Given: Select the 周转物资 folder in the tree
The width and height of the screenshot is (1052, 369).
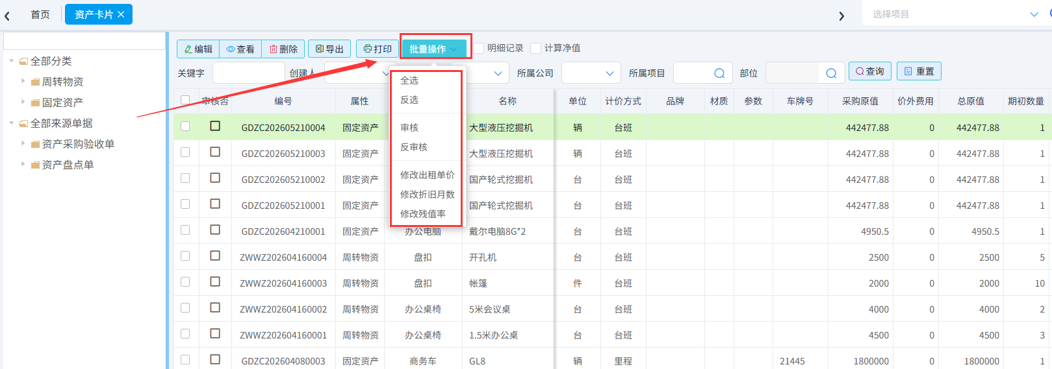Looking at the screenshot, I should pyautogui.click(x=62, y=82).
